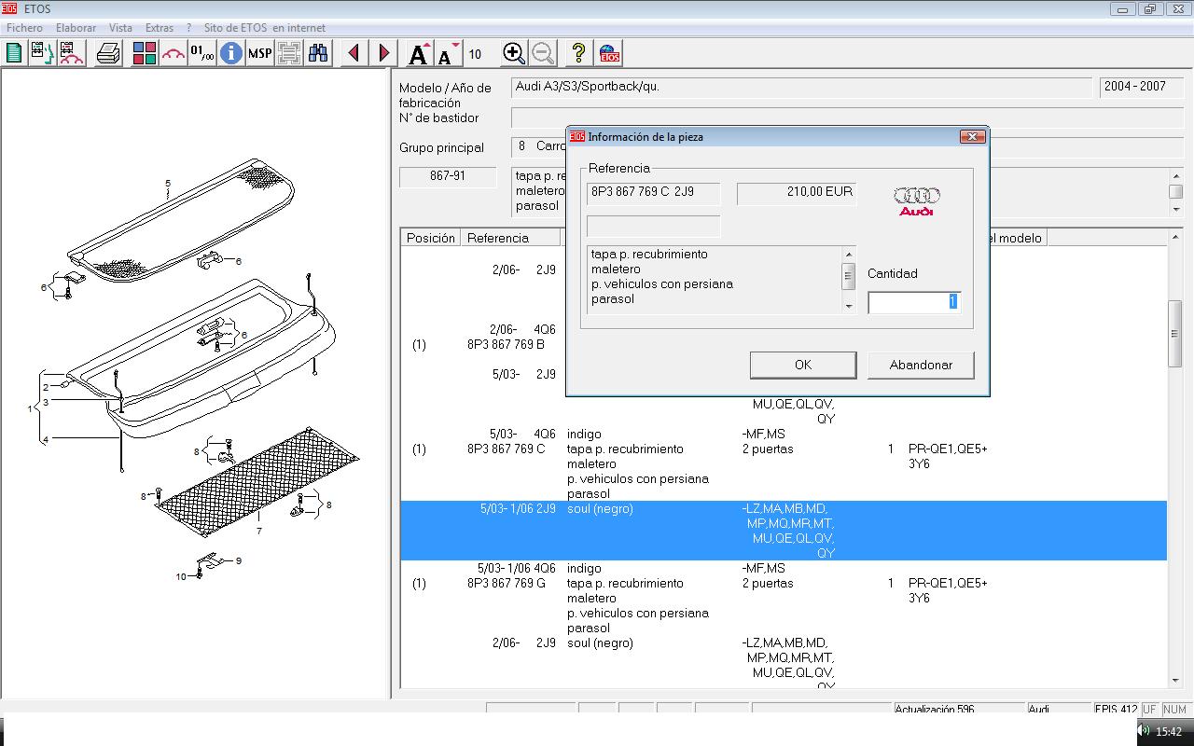Open the Fichero menu
The height and width of the screenshot is (746, 1194).
(24, 28)
